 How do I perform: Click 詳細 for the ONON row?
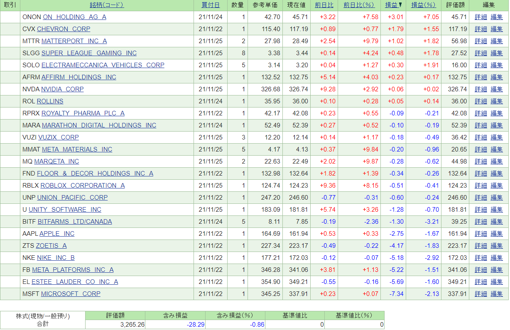[481, 17]
